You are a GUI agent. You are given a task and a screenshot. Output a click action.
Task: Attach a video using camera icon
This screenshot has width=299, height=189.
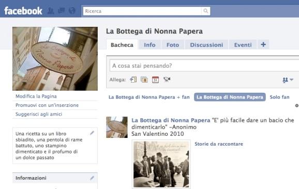point(167,80)
